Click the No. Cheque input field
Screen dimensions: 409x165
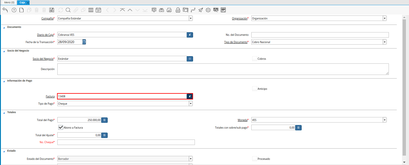[x=126, y=142]
